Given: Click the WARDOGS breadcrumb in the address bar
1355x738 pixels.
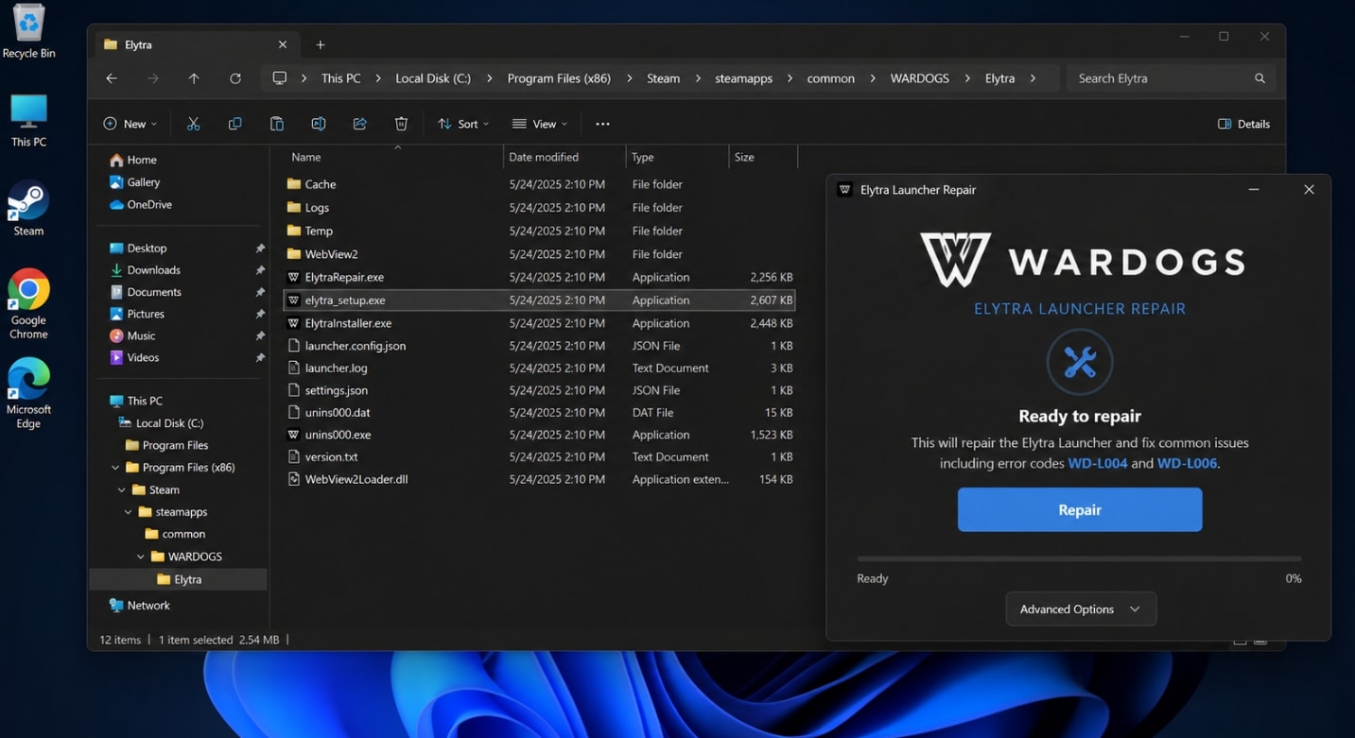Looking at the screenshot, I should pos(919,78).
